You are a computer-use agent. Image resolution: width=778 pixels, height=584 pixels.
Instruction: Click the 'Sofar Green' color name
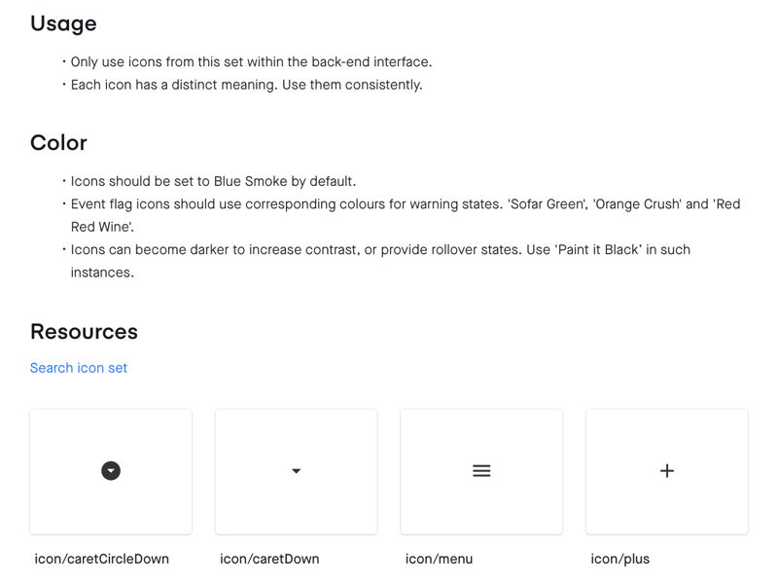click(x=548, y=204)
